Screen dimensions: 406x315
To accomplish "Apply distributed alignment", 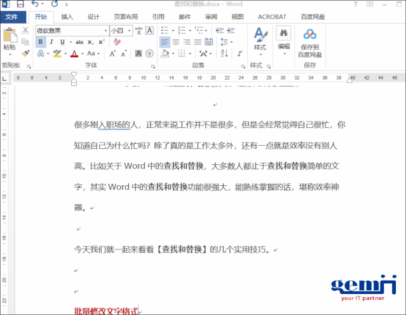I will click(208, 42).
